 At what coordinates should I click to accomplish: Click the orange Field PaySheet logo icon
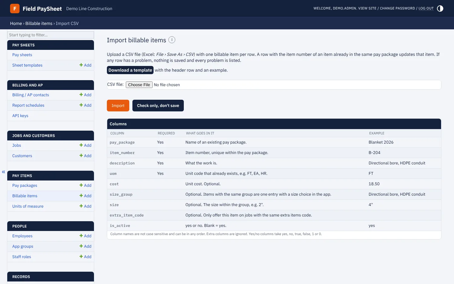(x=15, y=9)
